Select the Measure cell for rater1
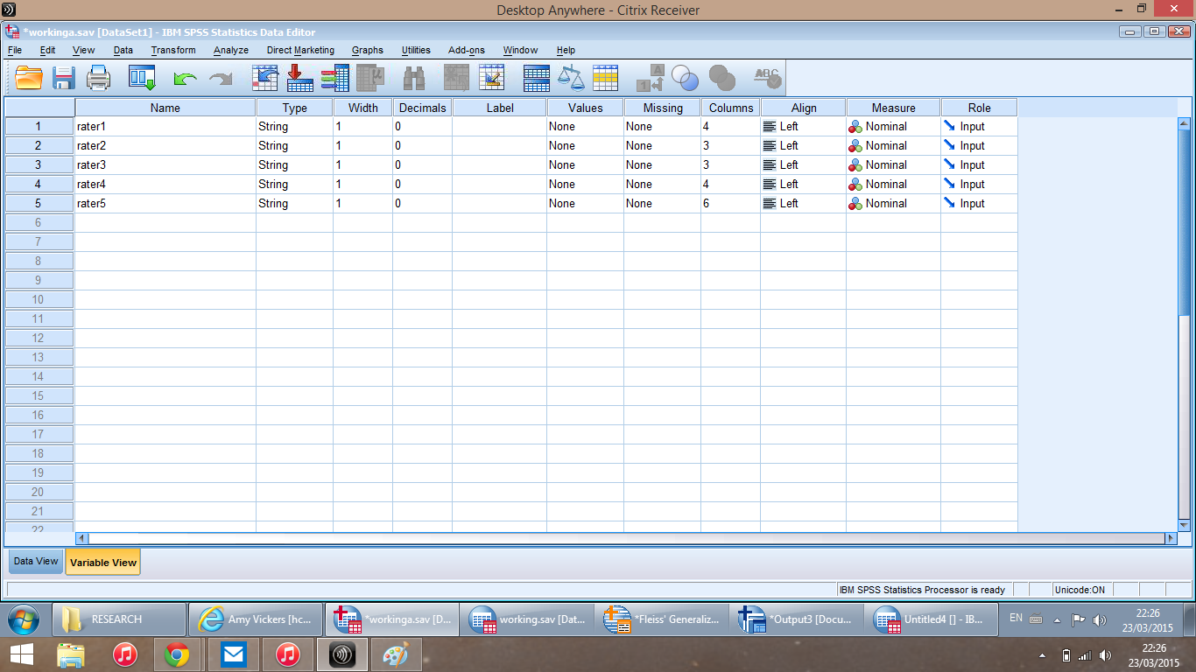 [893, 127]
